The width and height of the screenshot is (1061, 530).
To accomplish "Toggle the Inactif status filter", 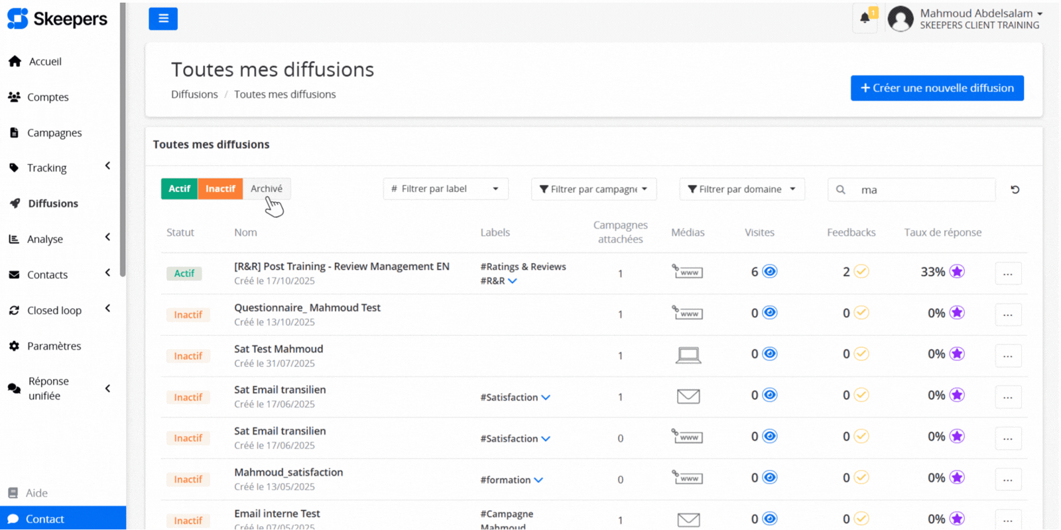I will [220, 189].
